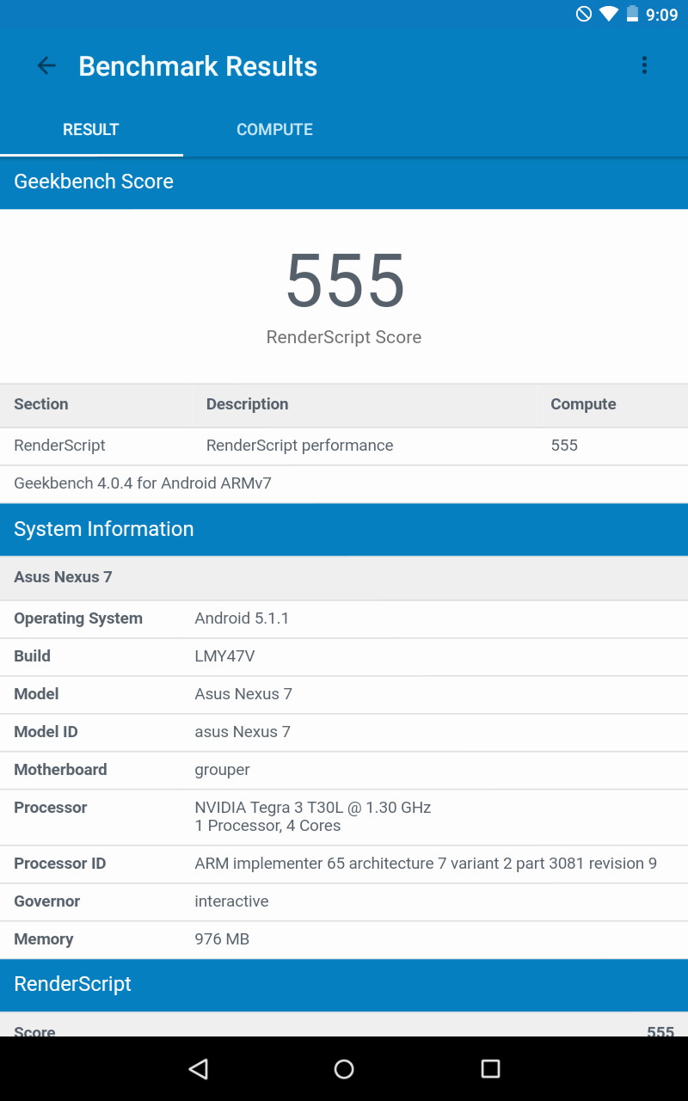Viewport: 688px width, 1101px height.
Task: Tap 1 Processor, 4 Cores text
Action: tap(267, 826)
